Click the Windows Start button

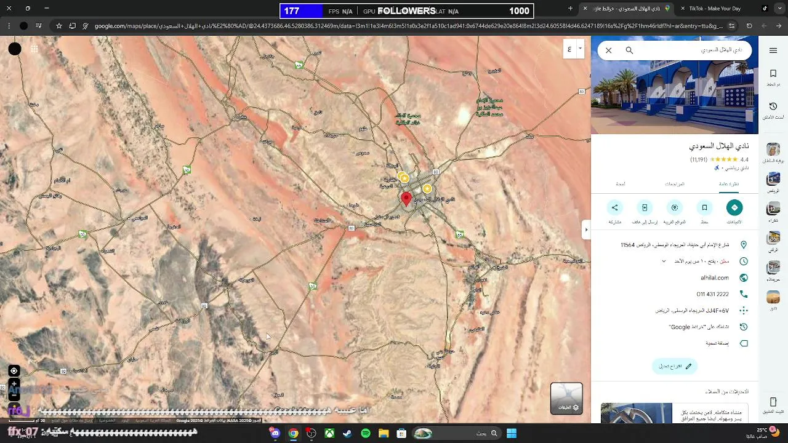coord(511,433)
